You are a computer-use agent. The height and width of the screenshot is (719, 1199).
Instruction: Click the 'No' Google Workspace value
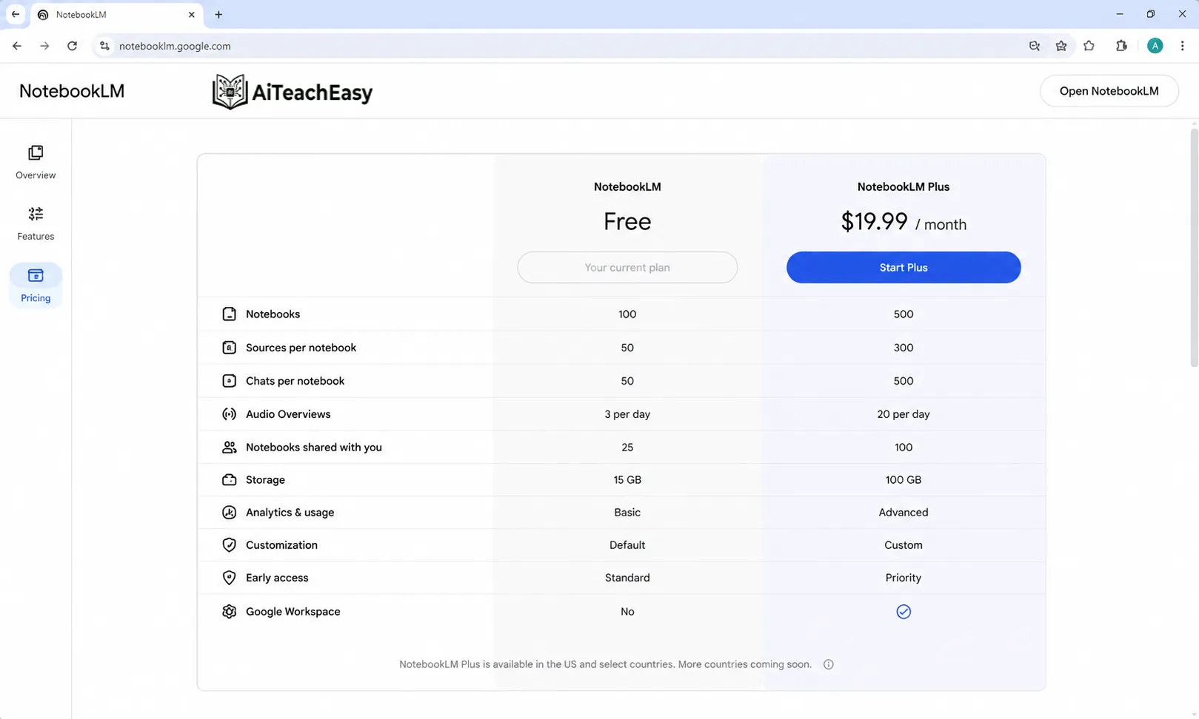627,612
